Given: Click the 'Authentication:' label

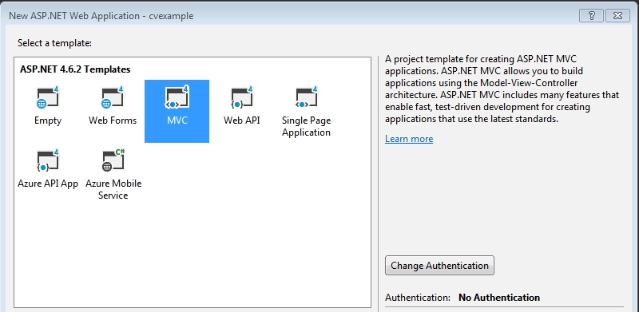Looking at the screenshot, I should pos(418,298).
